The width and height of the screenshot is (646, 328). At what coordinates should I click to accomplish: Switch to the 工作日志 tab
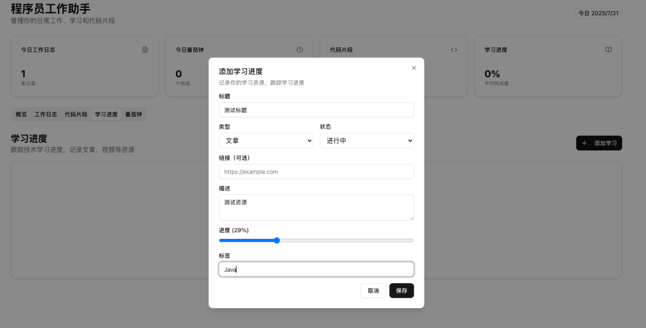tap(45, 114)
